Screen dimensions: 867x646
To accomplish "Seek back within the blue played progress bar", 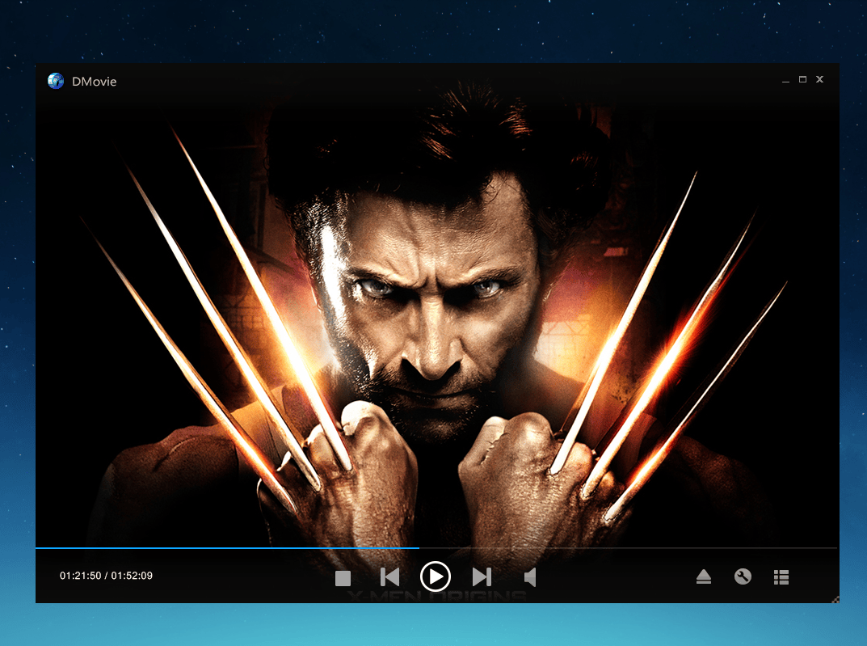I will point(226,548).
